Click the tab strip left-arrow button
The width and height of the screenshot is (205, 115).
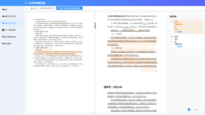(26, 8)
